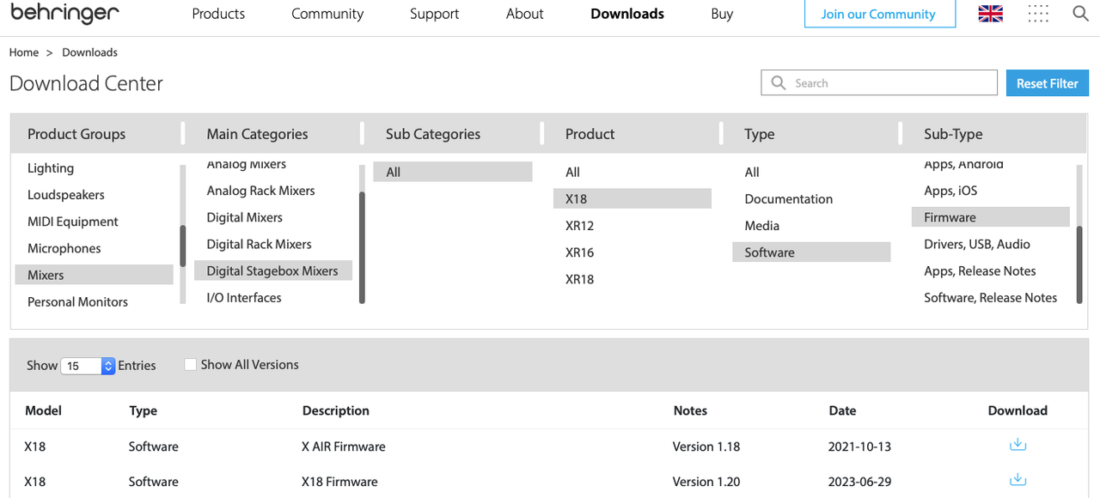Click the magnifier inside the search box

[x=779, y=83]
